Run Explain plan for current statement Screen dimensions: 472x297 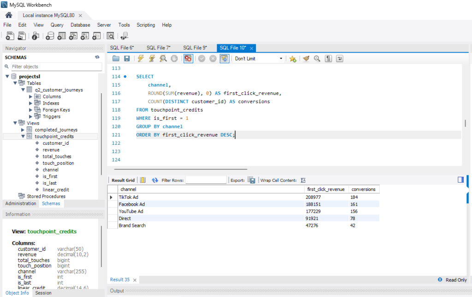tap(163, 59)
